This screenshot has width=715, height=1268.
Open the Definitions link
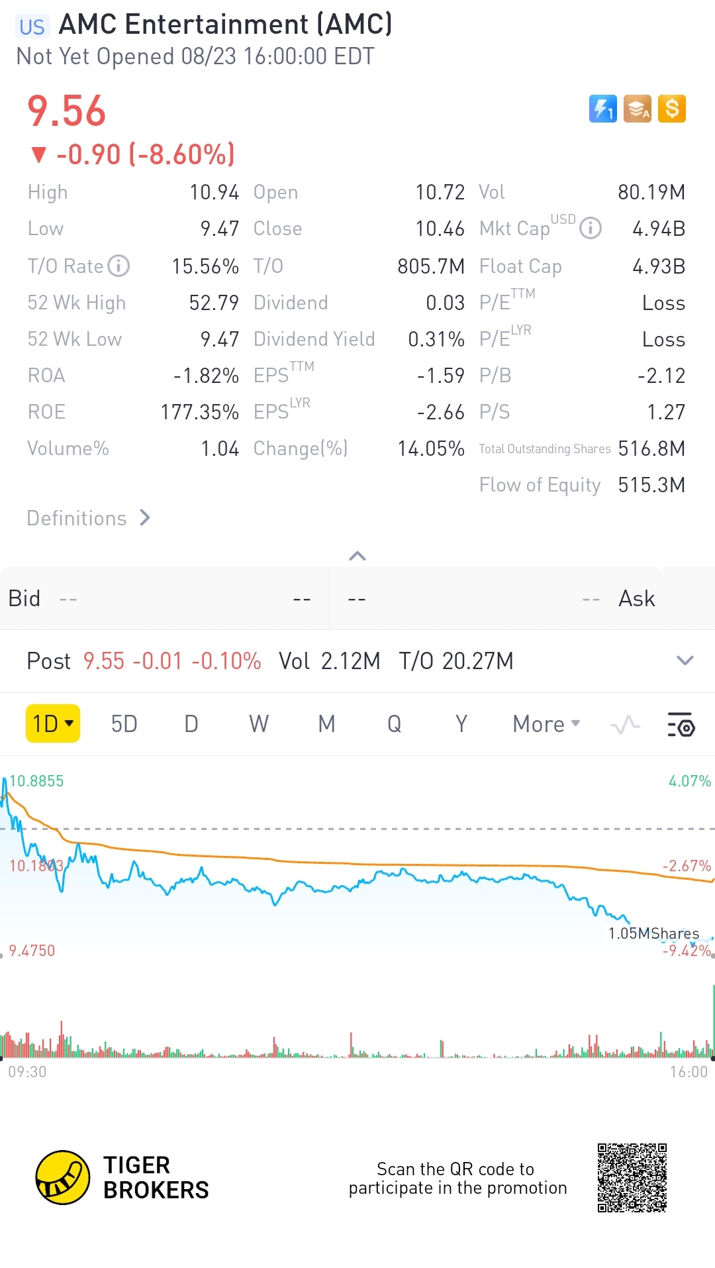coord(89,518)
